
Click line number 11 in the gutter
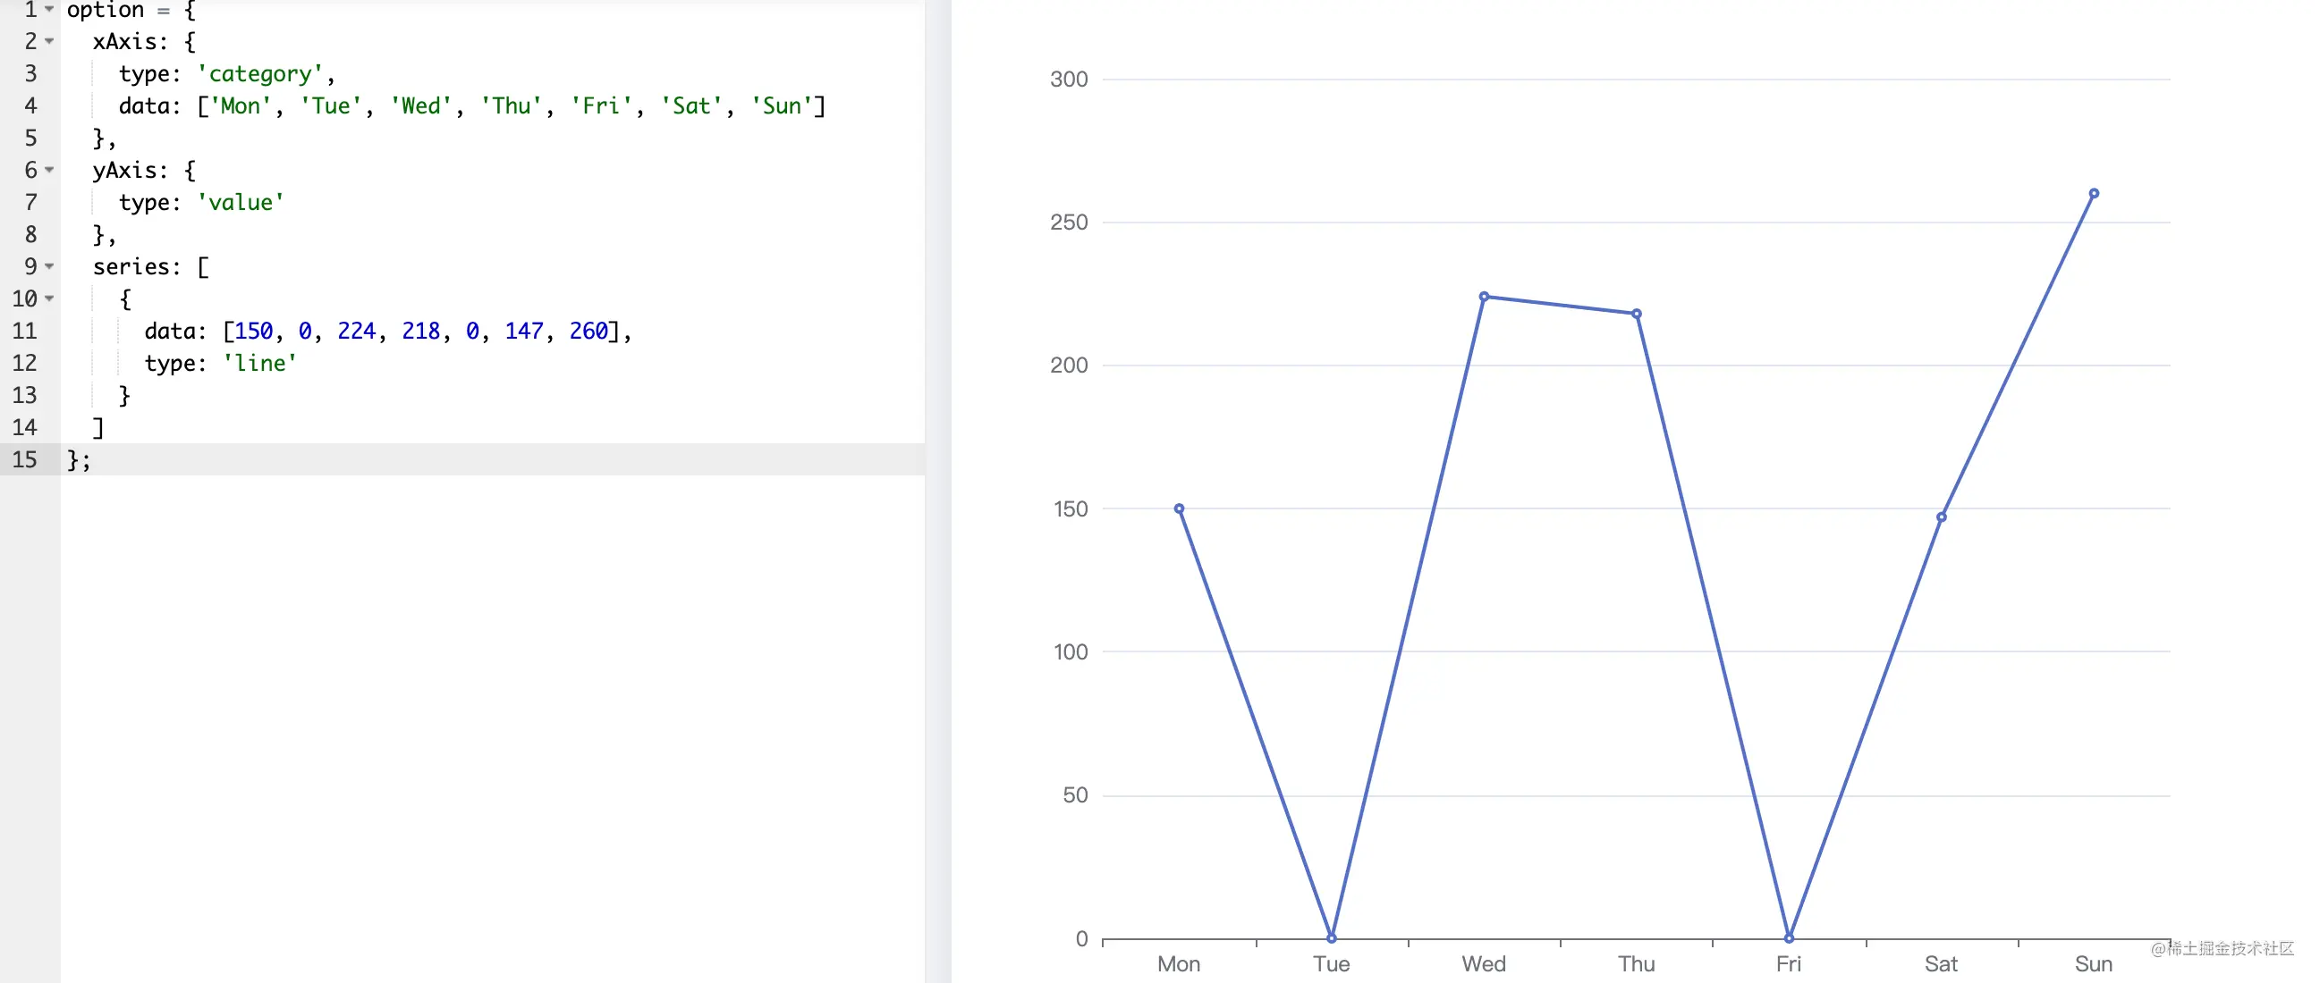click(x=24, y=332)
